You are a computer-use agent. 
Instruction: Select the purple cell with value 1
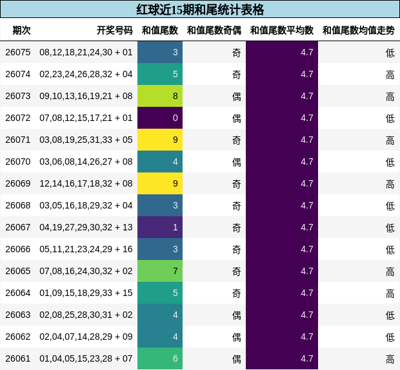pos(160,227)
